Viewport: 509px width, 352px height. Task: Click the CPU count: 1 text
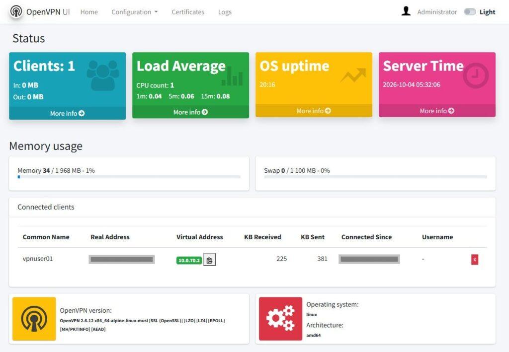pos(155,85)
